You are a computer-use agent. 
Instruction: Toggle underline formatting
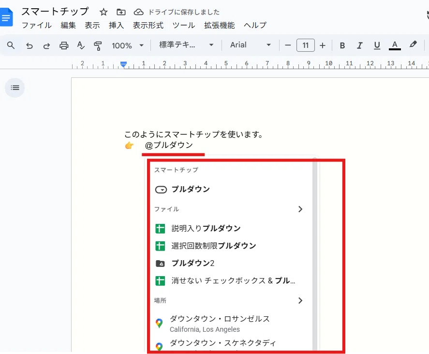(x=377, y=45)
